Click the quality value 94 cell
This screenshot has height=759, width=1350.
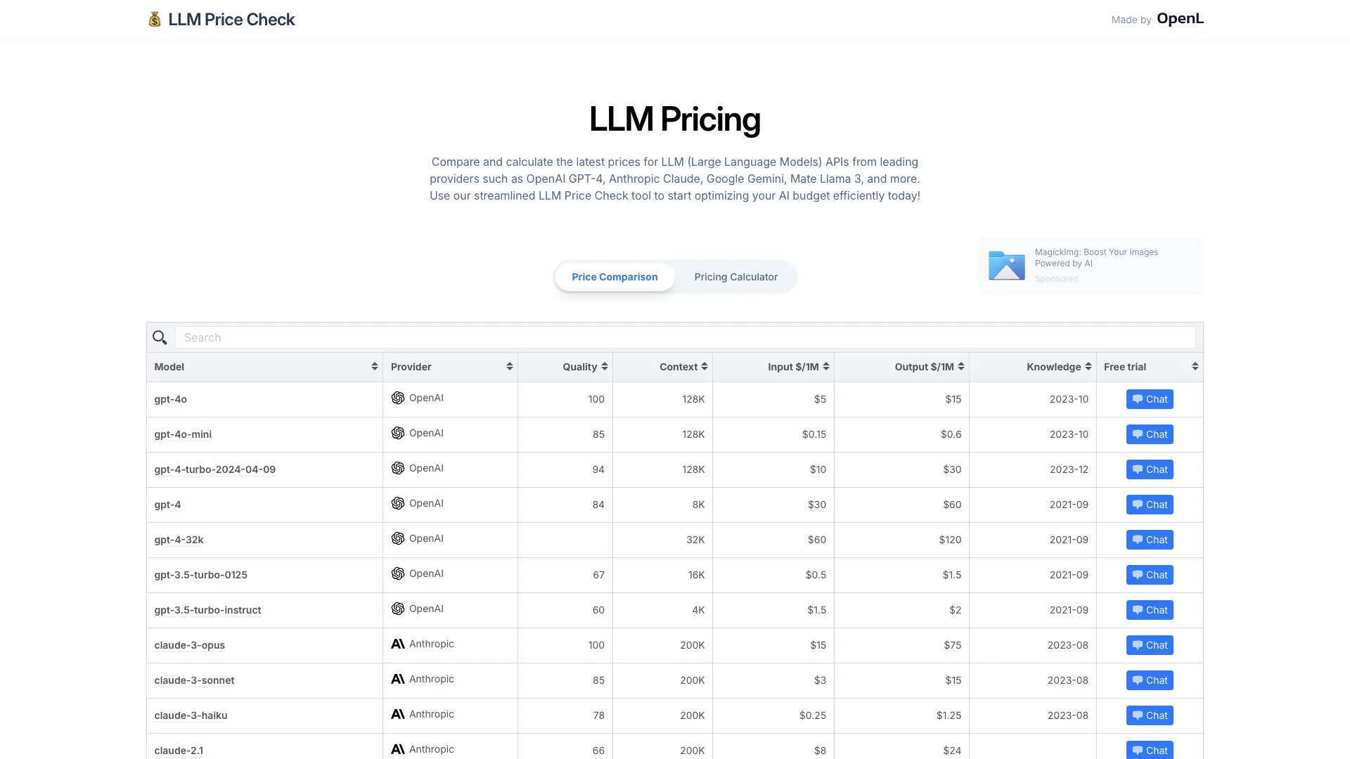pyautogui.click(x=565, y=469)
